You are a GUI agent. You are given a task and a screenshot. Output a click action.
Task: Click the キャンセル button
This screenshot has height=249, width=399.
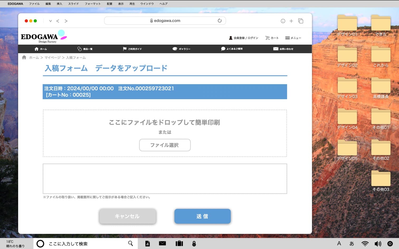pos(127,216)
